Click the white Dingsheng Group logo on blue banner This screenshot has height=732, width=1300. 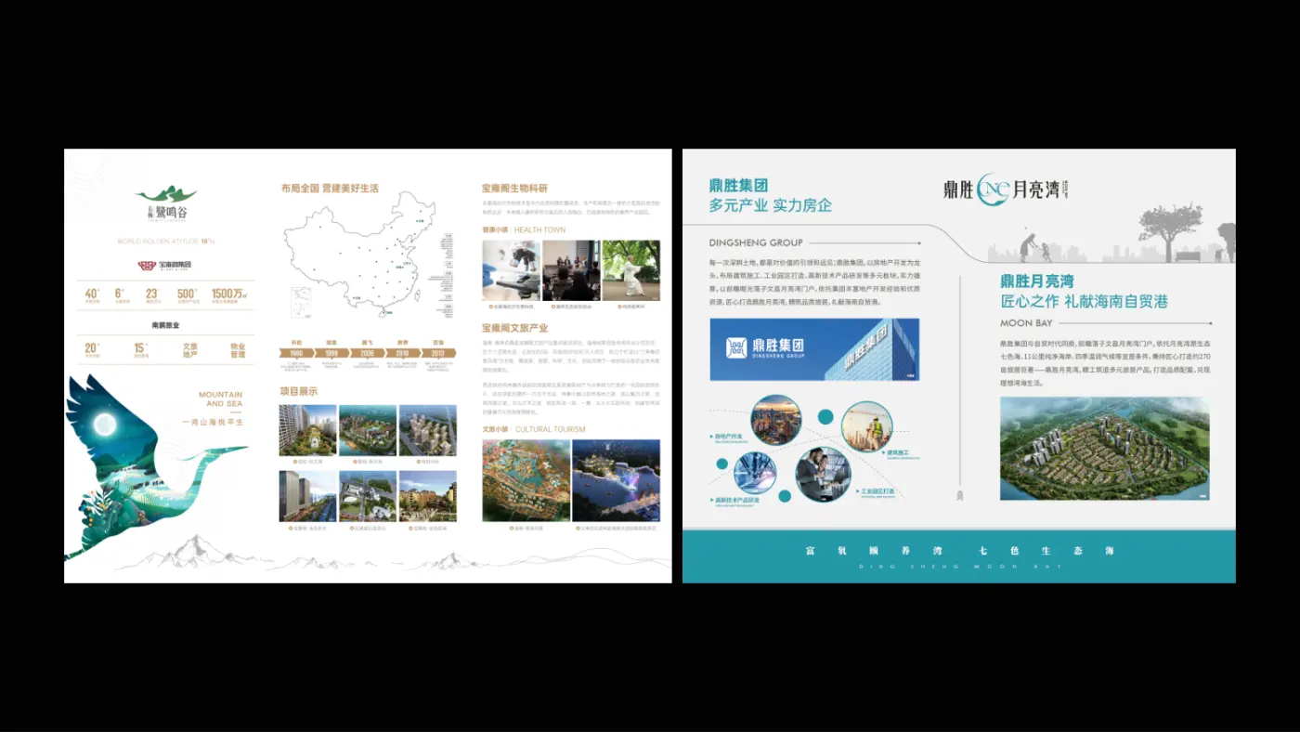click(x=765, y=348)
